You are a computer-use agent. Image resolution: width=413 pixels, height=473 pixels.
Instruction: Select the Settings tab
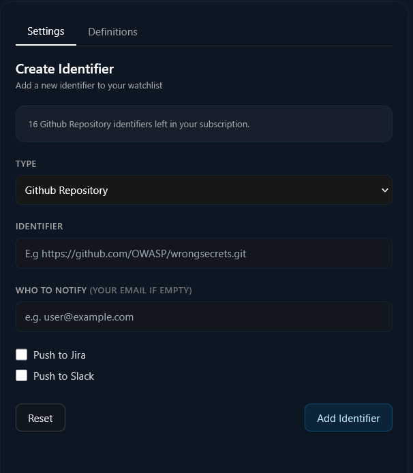pos(46,31)
